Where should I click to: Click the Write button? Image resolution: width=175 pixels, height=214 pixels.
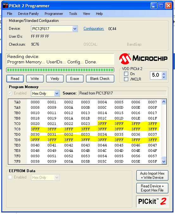(35, 79)
